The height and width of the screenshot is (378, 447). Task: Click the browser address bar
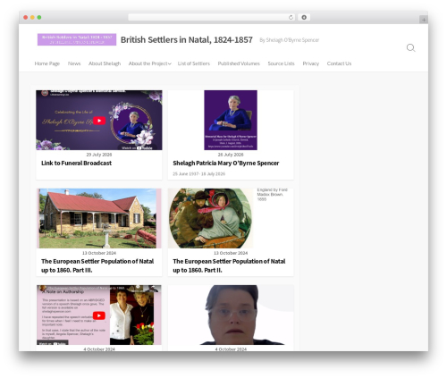(212, 18)
